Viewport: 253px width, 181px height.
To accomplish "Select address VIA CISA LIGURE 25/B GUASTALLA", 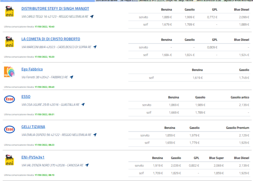I will (51, 104).
